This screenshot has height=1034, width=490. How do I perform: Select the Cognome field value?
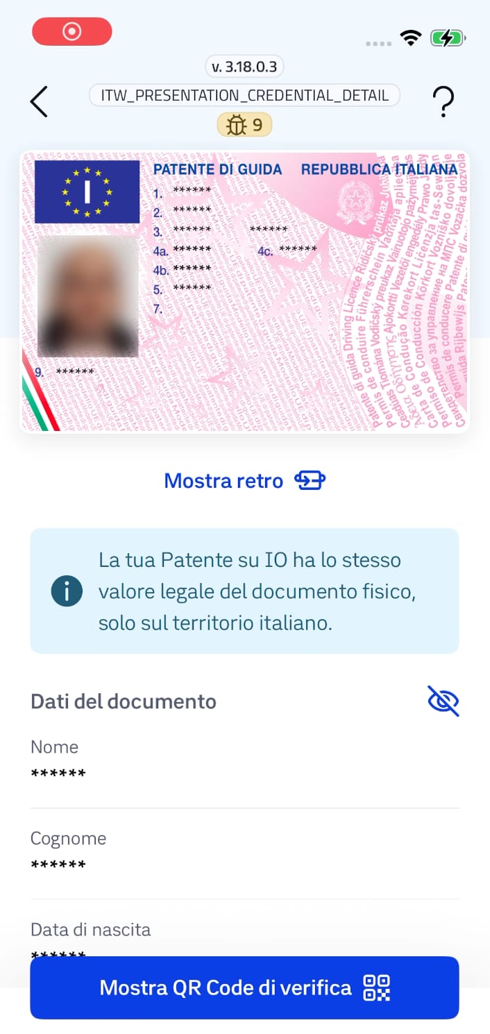click(58, 865)
